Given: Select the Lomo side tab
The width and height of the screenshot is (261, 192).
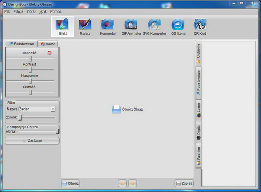Looking at the screenshot, I should (x=199, y=110).
